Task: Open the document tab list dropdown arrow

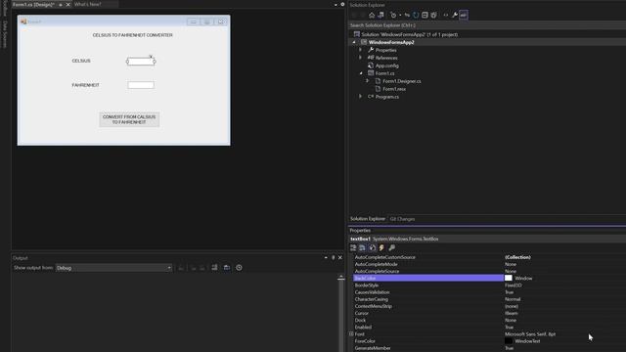Action: pos(335,4)
